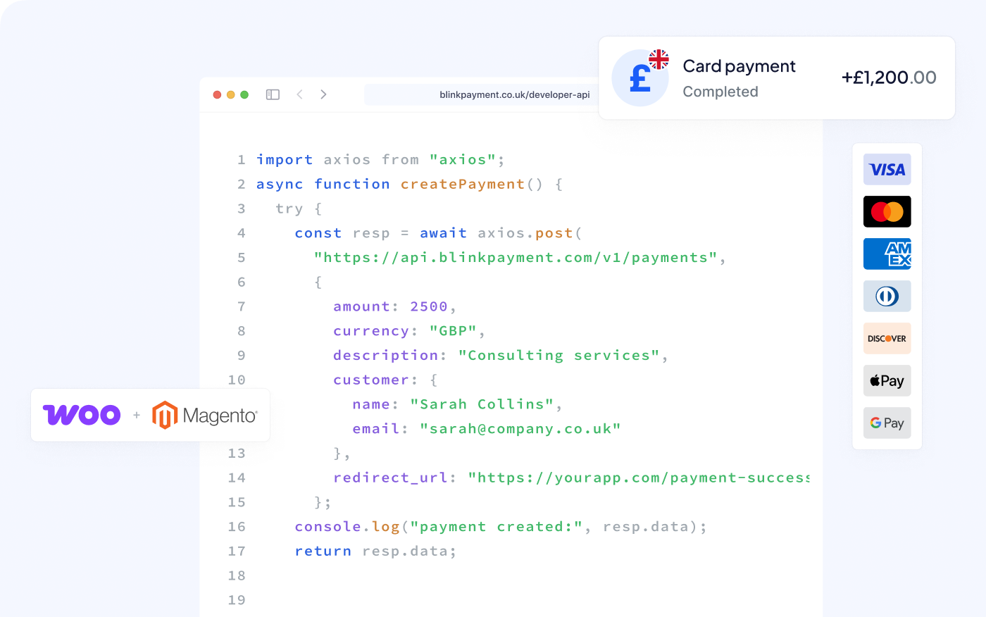Click the green maximize window dot
986x617 pixels.
(x=244, y=94)
